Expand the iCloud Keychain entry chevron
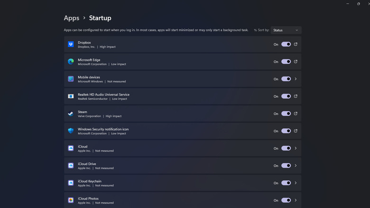The height and width of the screenshot is (208, 370). click(x=296, y=183)
